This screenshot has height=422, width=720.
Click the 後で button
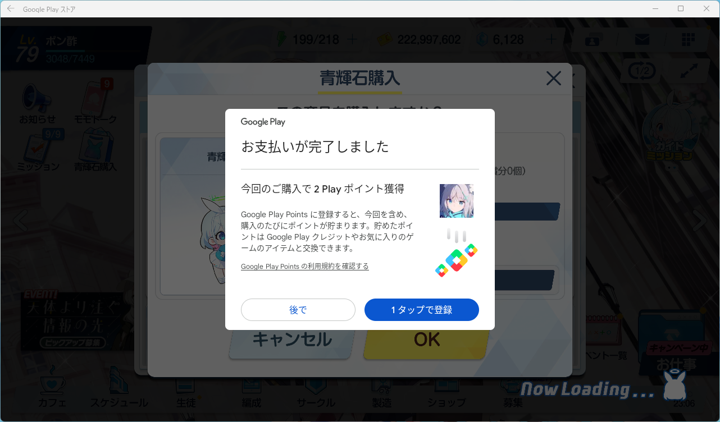coord(298,310)
